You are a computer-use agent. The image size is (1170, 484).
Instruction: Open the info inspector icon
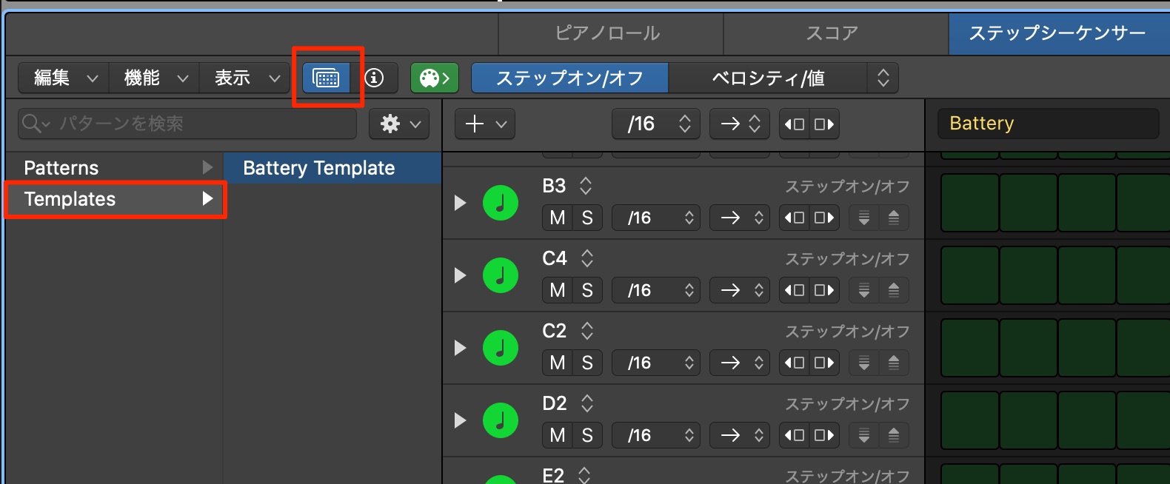pyautogui.click(x=375, y=78)
